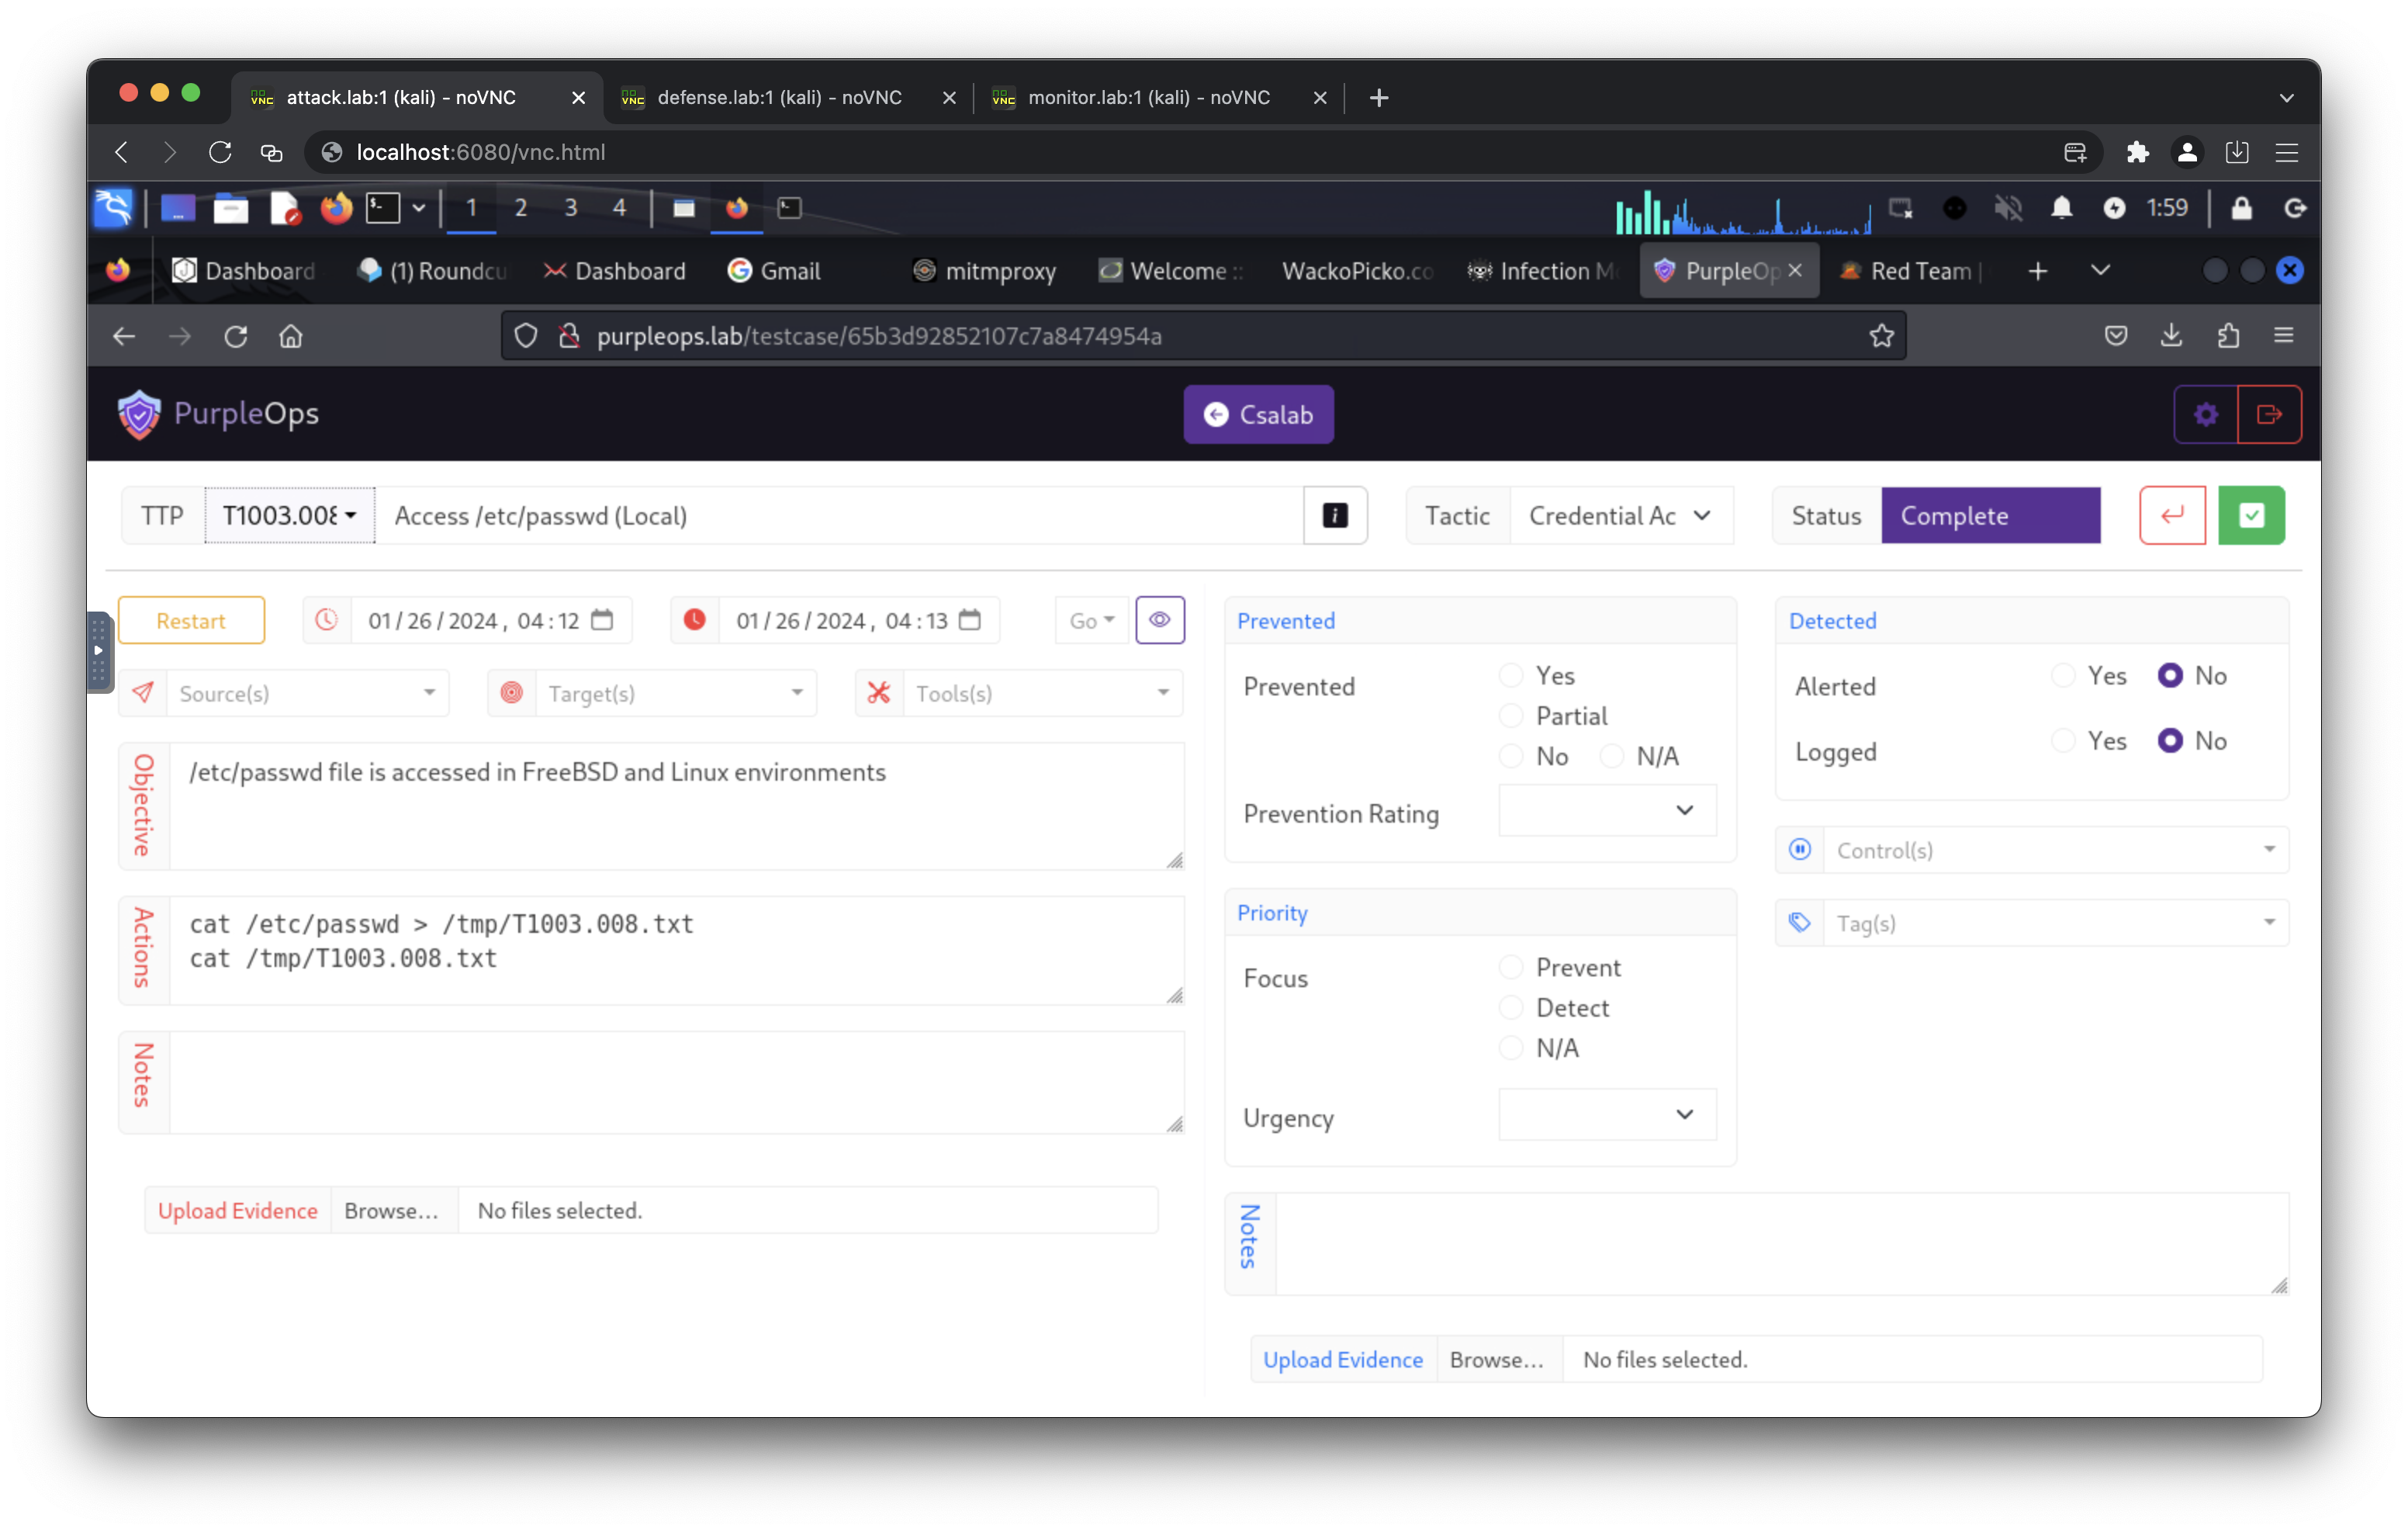Select Yes for Alerted
2408x1532 pixels.
tap(2063, 675)
